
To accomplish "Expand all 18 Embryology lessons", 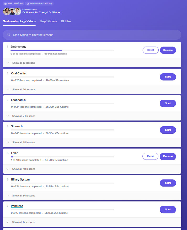I will point(23,63).
